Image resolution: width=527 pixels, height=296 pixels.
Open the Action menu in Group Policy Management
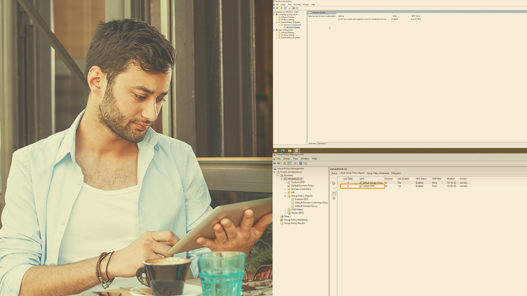(287, 158)
